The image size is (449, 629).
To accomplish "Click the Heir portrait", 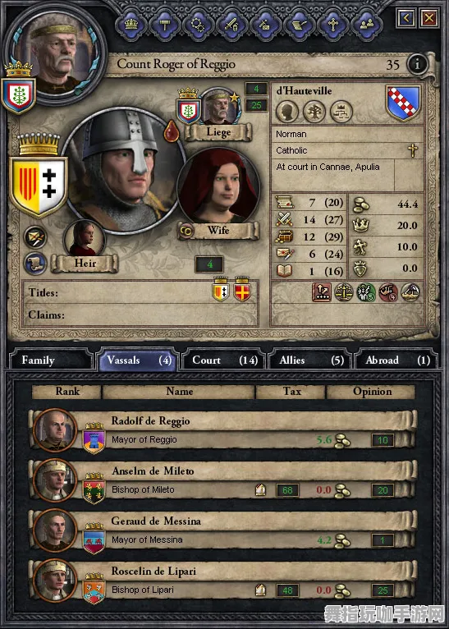I will [x=85, y=239].
